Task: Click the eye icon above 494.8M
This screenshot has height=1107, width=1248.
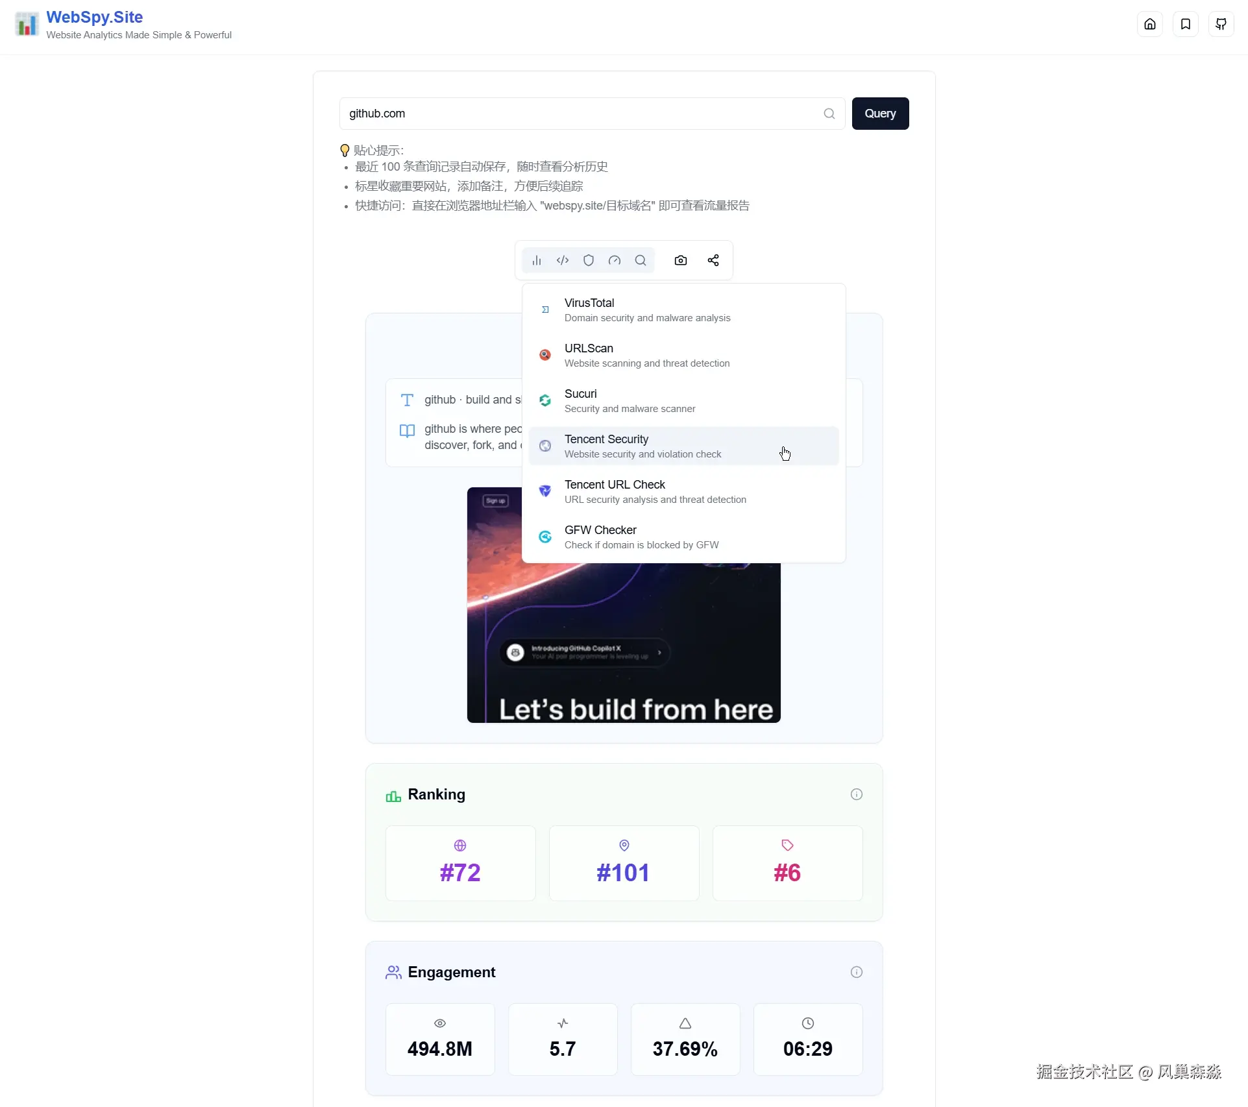Action: click(x=440, y=1023)
